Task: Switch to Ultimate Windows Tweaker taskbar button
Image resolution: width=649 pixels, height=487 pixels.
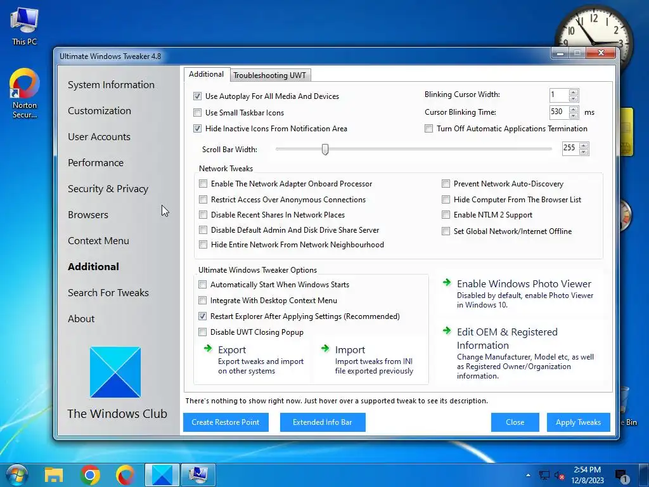Action: [x=162, y=475]
